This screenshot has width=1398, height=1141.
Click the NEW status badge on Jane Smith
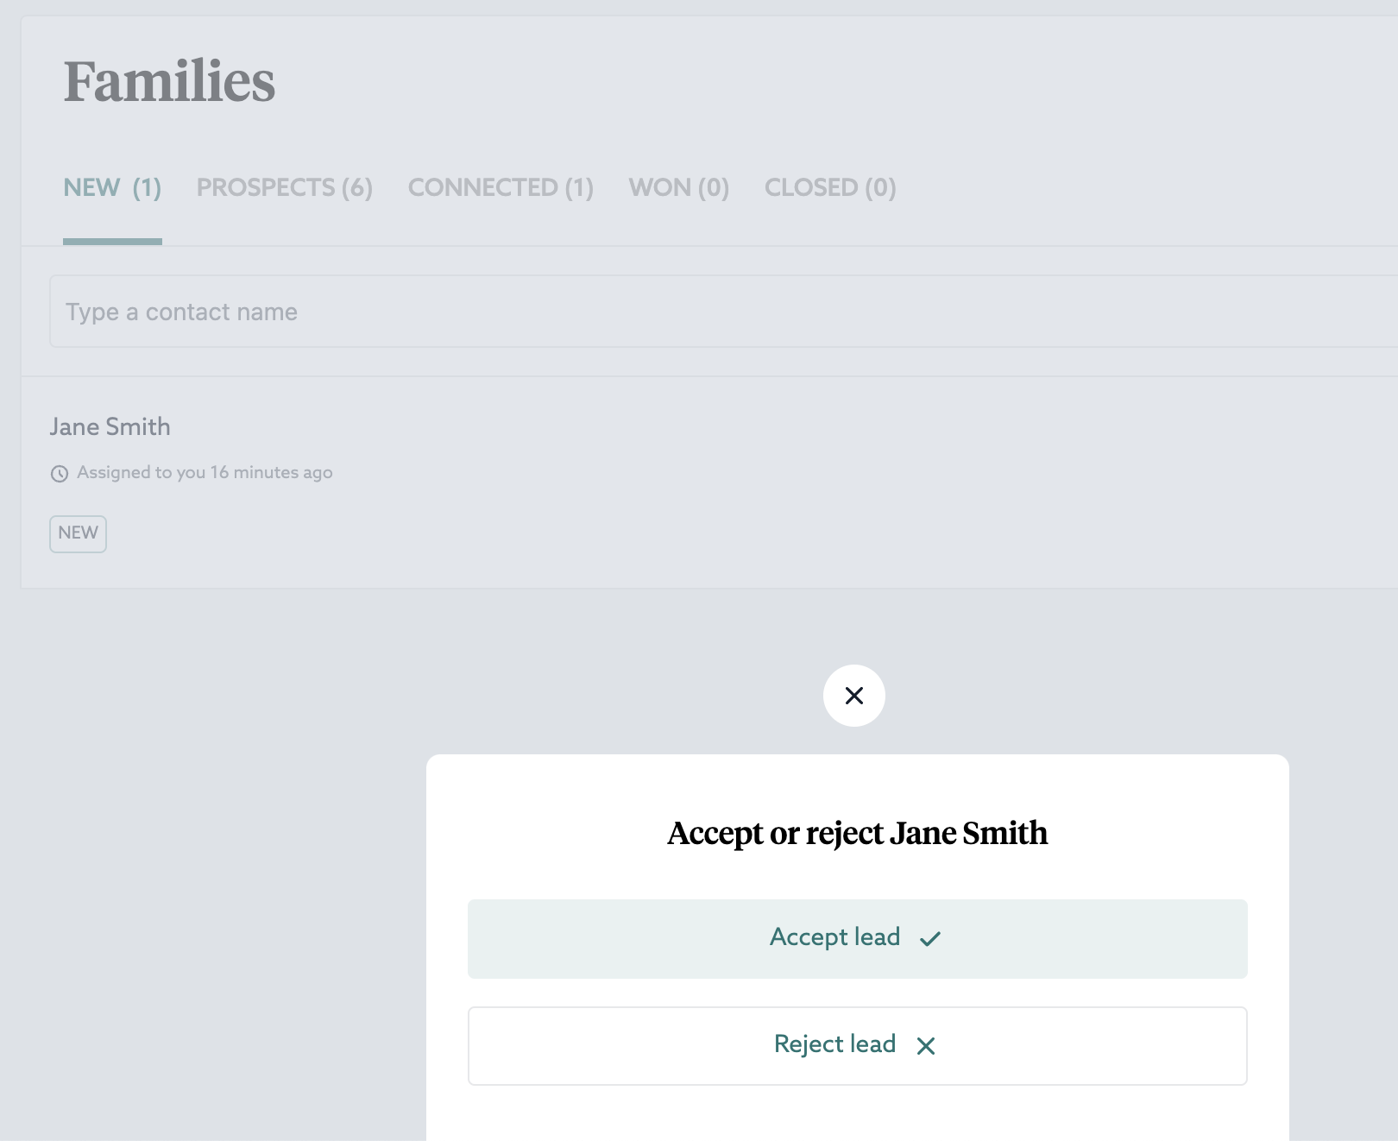[78, 533]
